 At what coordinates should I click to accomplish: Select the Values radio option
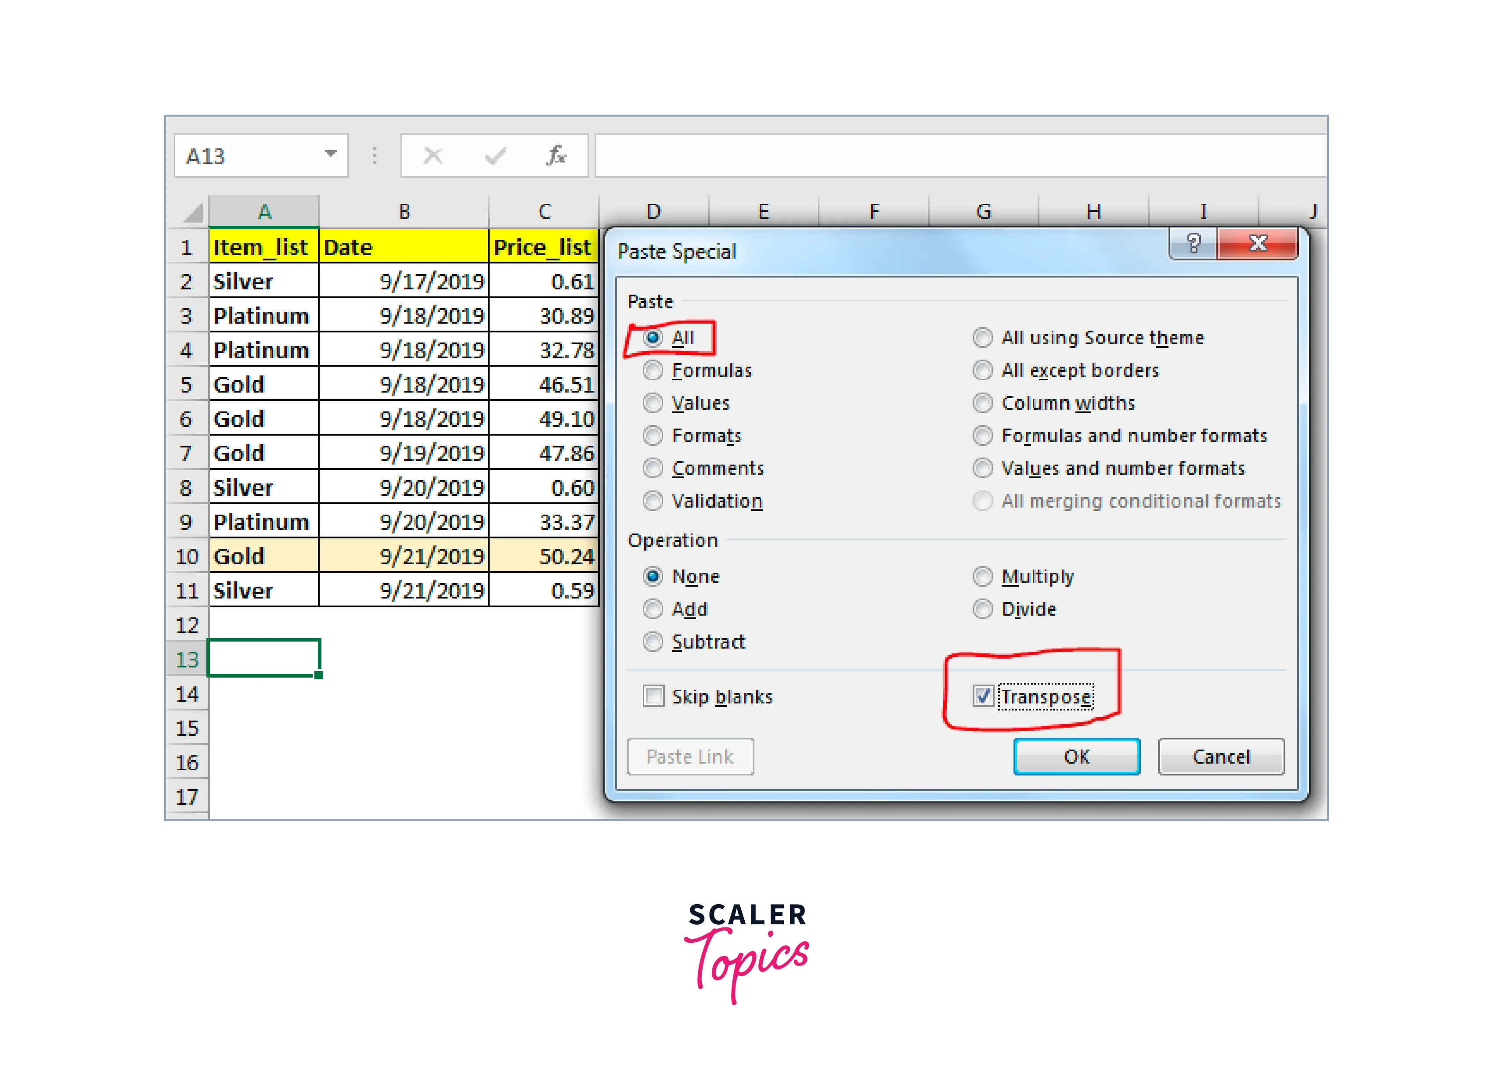pos(653,403)
